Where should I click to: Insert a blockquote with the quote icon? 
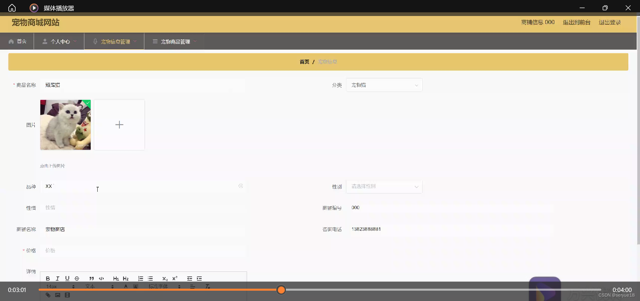[x=91, y=278]
